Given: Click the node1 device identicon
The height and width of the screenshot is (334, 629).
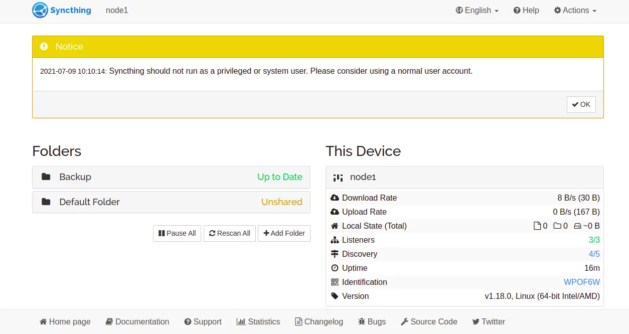Looking at the screenshot, I should click(338, 177).
